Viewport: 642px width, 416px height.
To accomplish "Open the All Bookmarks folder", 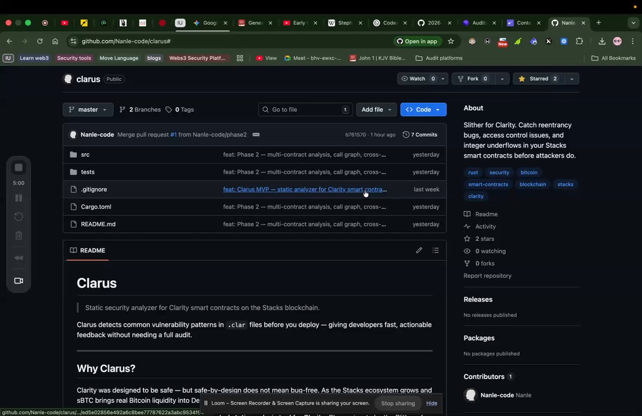I will (613, 58).
